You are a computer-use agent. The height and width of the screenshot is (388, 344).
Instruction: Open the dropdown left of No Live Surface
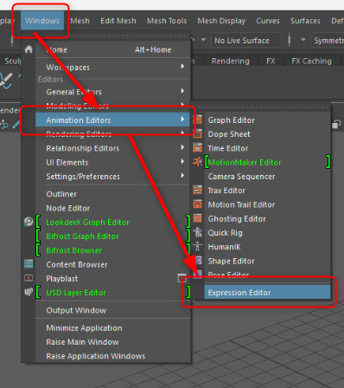click(203, 40)
